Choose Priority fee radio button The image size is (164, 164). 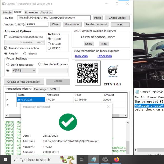25,54
